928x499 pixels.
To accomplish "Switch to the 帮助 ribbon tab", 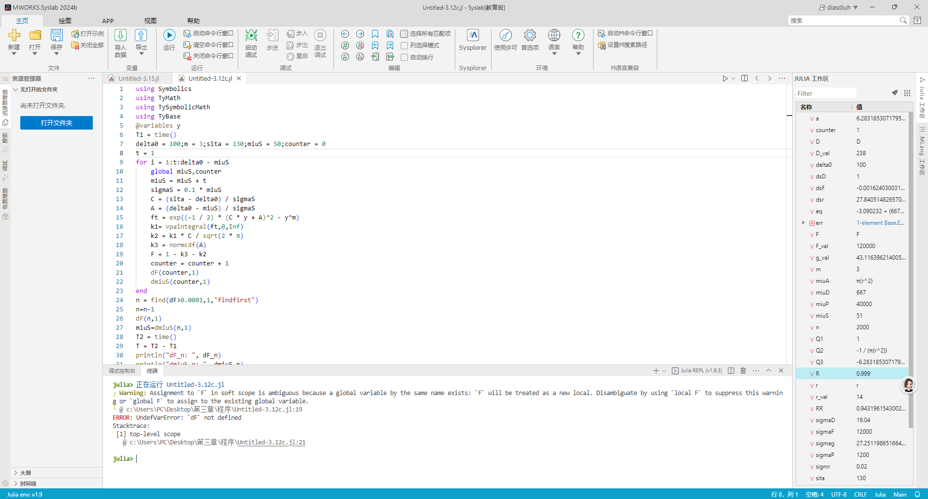I will coord(193,21).
